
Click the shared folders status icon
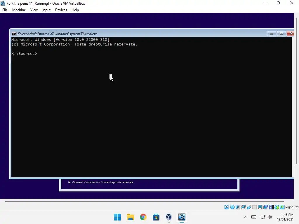pos(254,207)
